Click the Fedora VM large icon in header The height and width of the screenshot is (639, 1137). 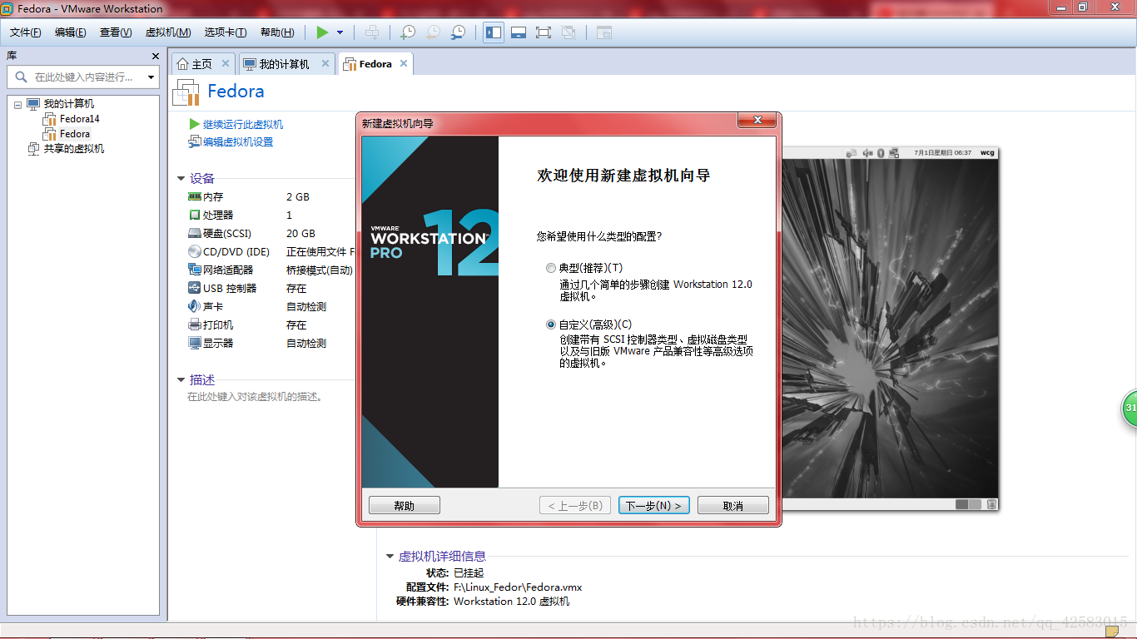point(186,92)
